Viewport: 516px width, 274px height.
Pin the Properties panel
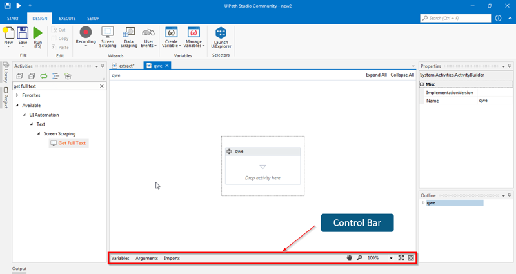point(510,66)
